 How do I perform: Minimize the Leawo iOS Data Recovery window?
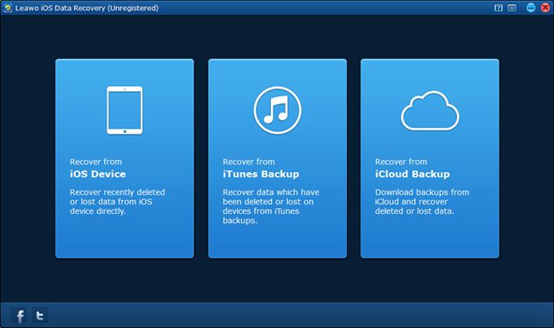[531, 8]
